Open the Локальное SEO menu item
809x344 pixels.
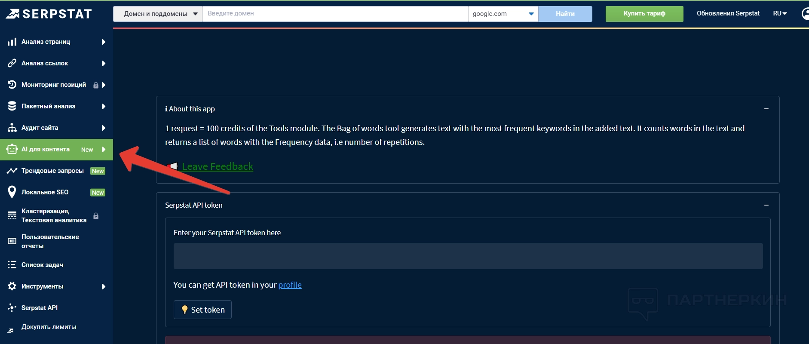point(56,192)
